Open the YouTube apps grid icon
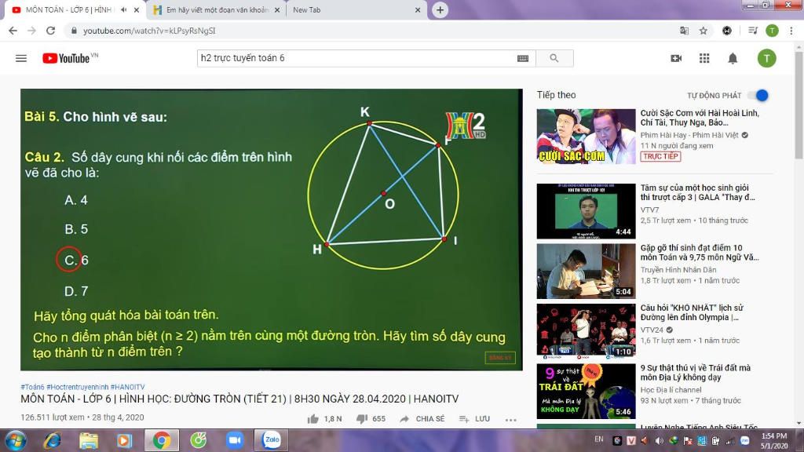804x452 pixels. [704, 58]
